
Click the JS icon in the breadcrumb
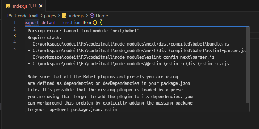(x=64, y=16)
